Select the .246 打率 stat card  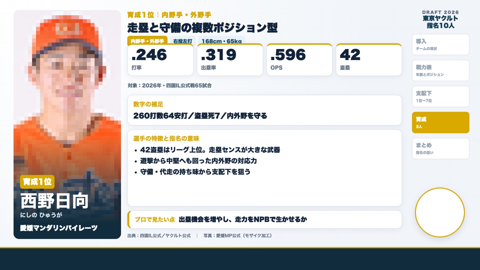click(x=160, y=60)
